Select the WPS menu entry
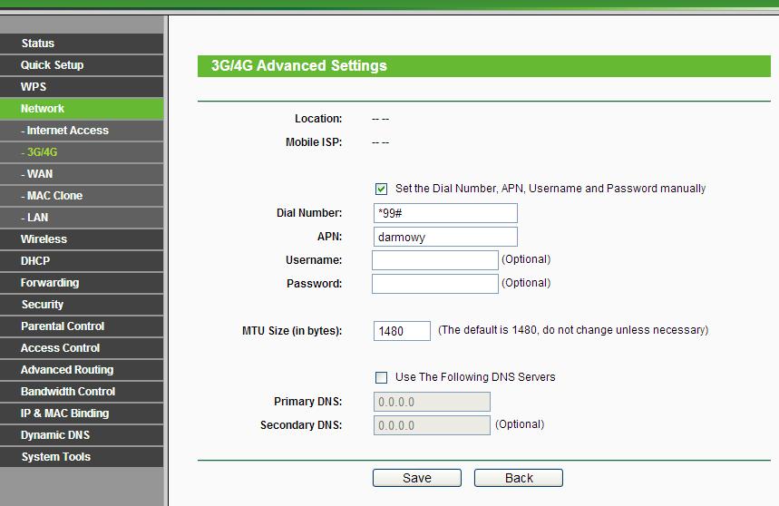The width and height of the screenshot is (779, 506). (x=34, y=87)
